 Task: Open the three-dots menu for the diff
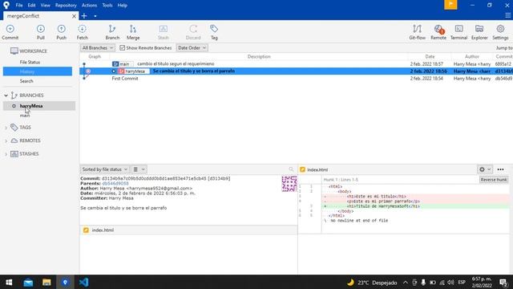coord(500,169)
